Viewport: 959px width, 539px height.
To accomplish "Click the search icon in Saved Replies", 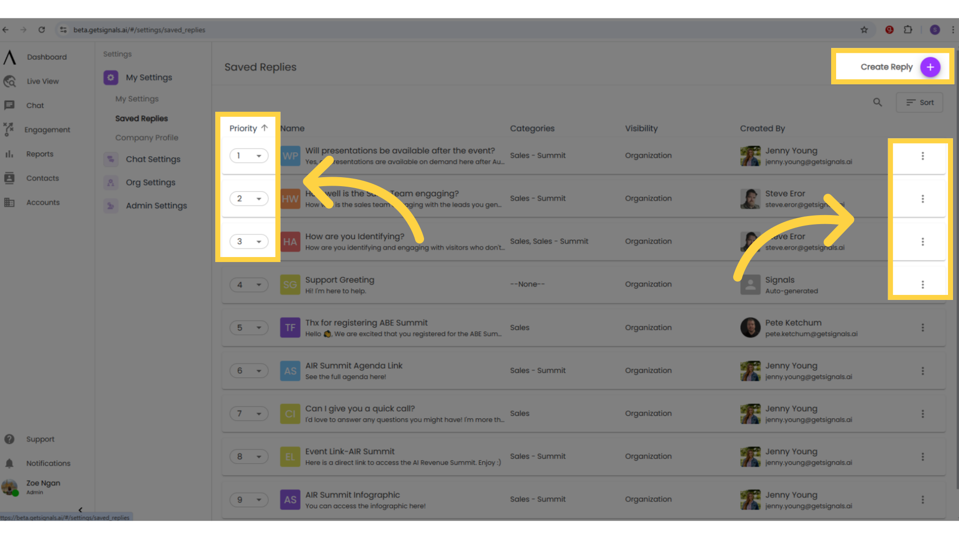I will click(x=877, y=102).
